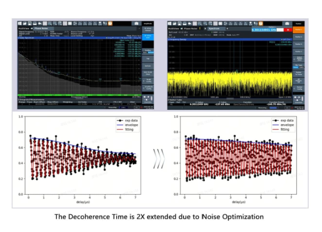This screenshot has width=322, height=232.
Task: Click -137.65 dBm Y-value in marker table
Action: tap(222, 105)
